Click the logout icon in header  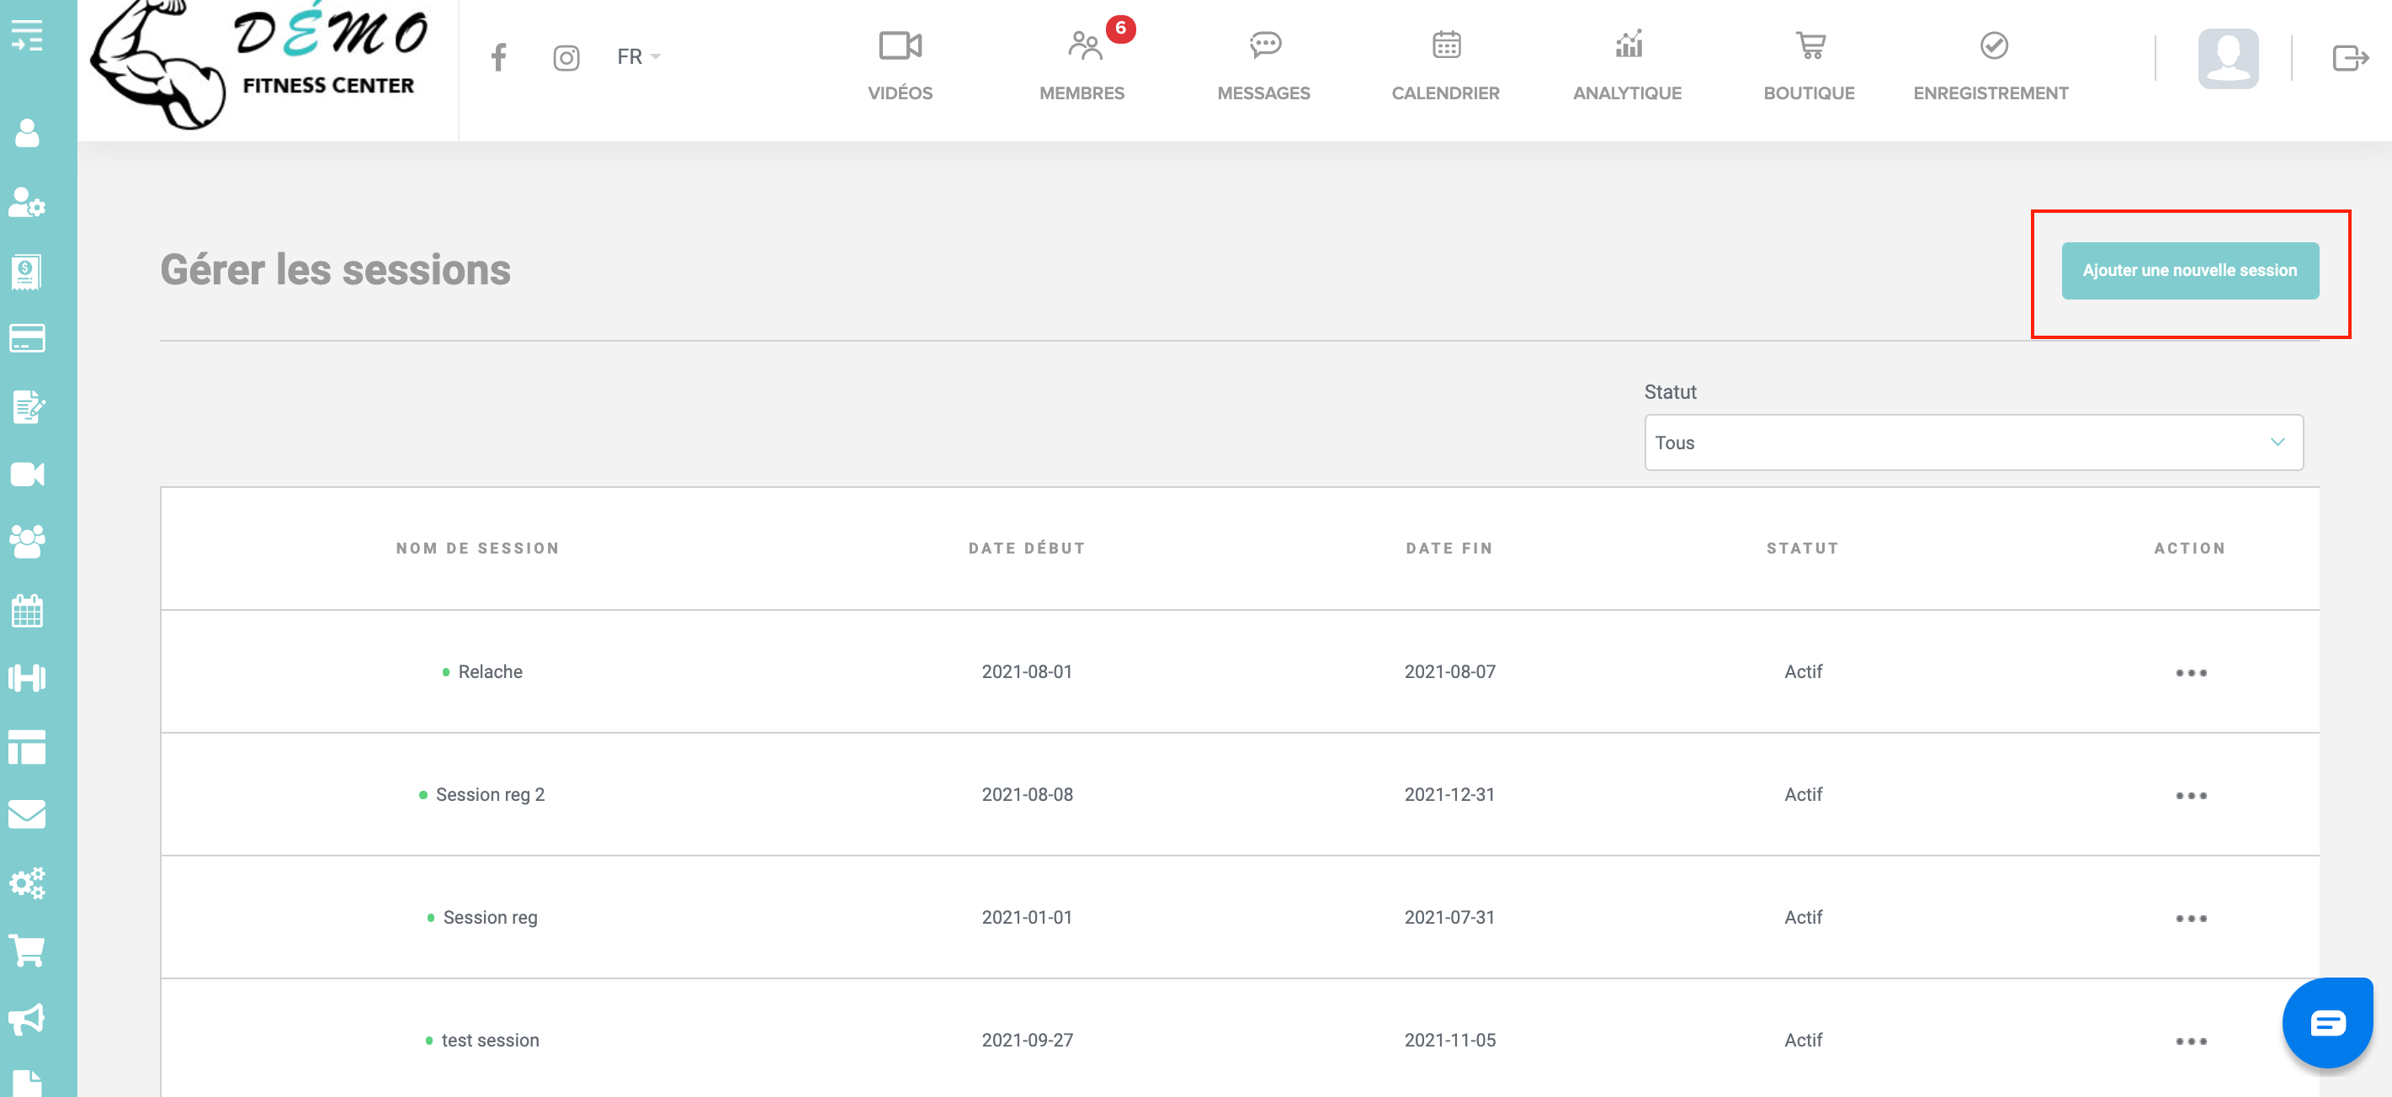click(2349, 59)
